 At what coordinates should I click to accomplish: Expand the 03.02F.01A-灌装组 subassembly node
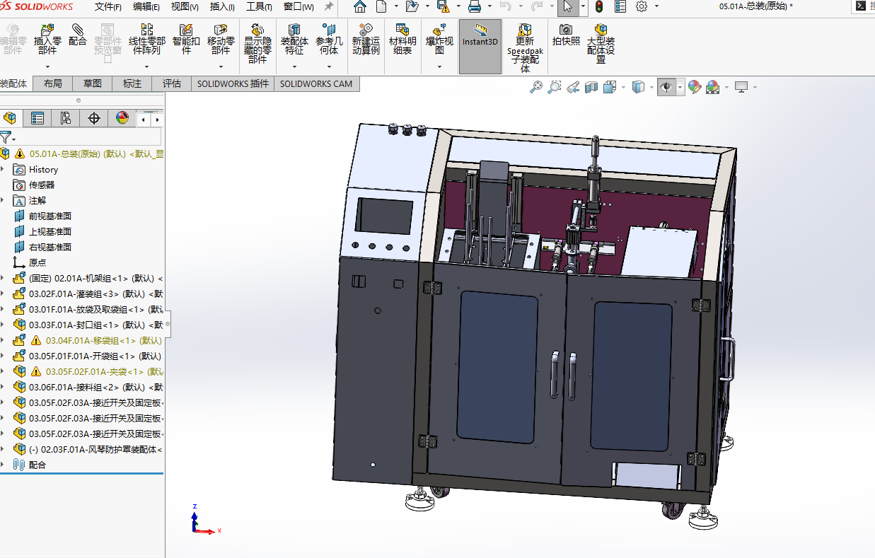coord(3,294)
